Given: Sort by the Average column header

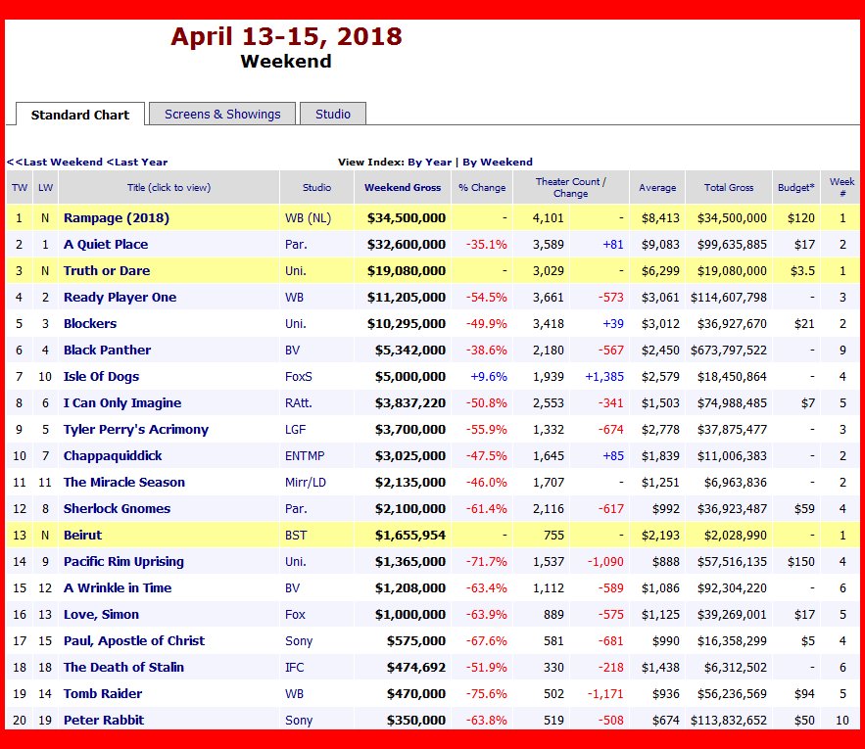Looking at the screenshot, I should 657,188.
